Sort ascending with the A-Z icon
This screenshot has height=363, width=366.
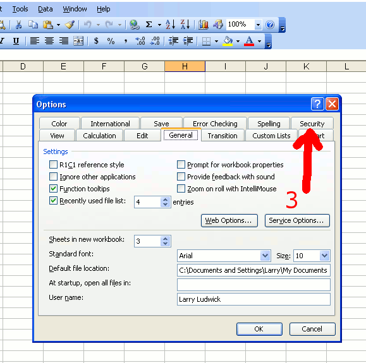pos(171,25)
